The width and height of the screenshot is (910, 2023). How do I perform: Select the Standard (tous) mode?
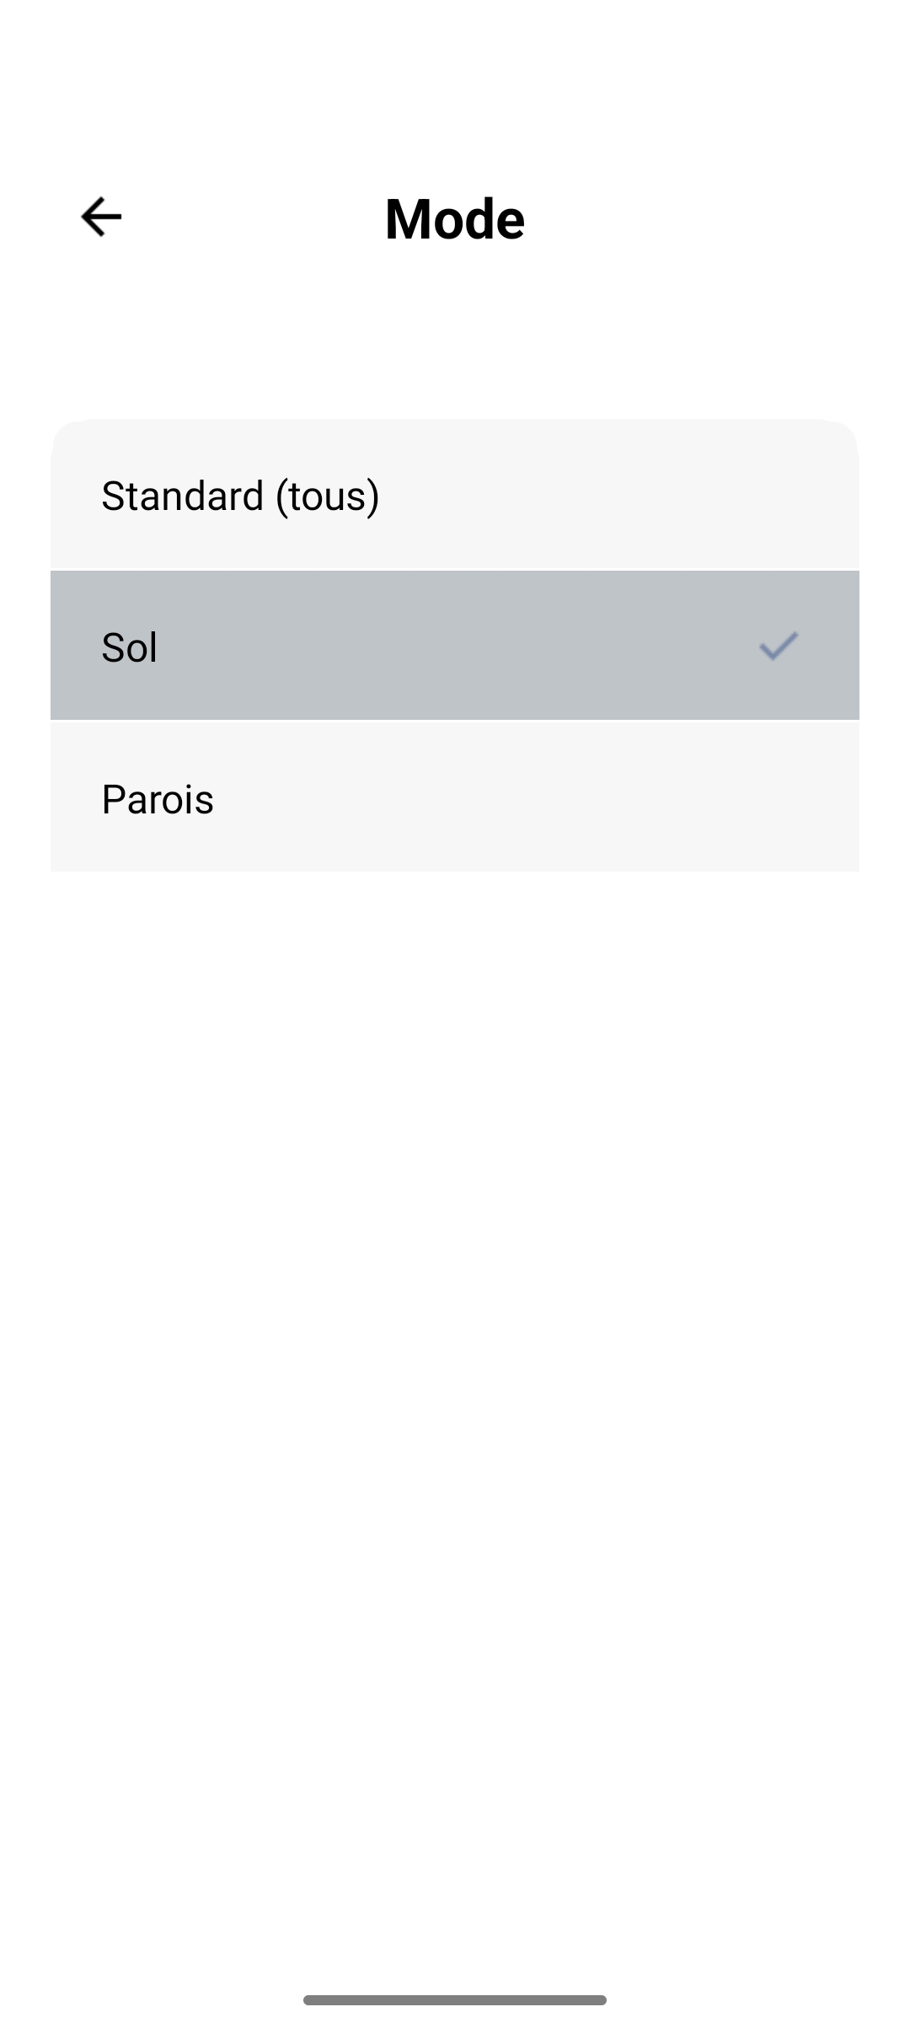pyautogui.click(x=455, y=495)
